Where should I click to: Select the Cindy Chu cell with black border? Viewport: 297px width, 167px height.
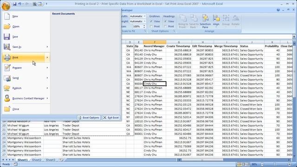tap(155, 83)
